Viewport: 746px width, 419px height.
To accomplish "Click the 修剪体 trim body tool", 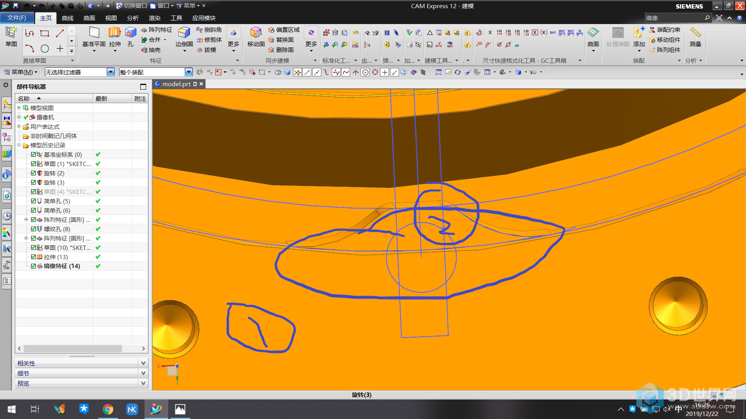I will pyautogui.click(x=209, y=40).
